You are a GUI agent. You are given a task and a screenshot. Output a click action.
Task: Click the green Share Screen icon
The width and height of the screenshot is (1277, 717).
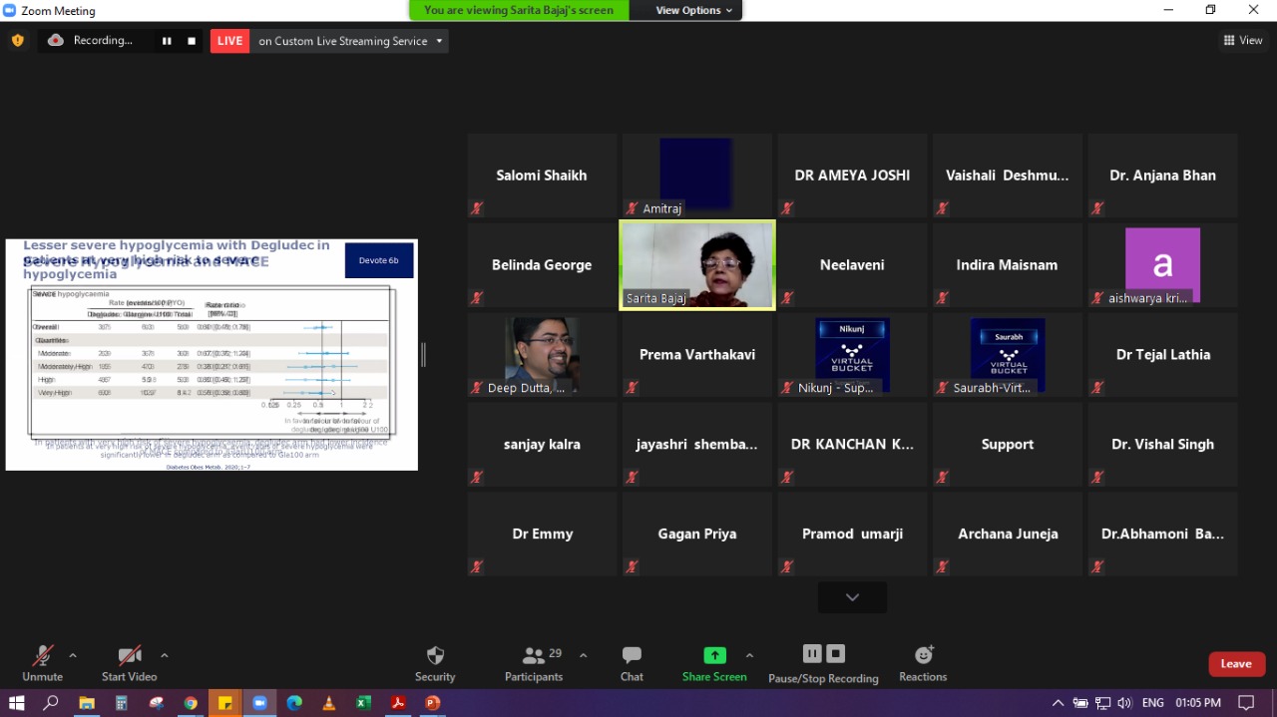click(x=714, y=655)
